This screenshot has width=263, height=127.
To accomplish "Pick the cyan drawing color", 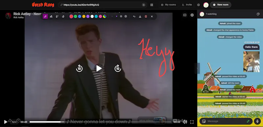I will tap(96, 16).
